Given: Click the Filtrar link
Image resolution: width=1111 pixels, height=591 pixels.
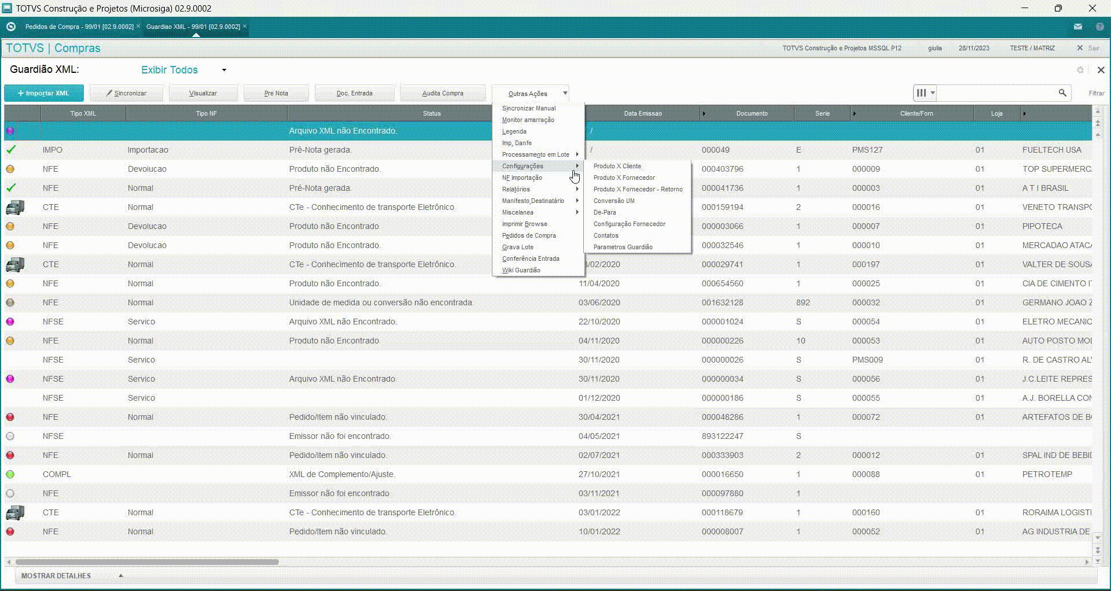Looking at the screenshot, I should (x=1096, y=93).
